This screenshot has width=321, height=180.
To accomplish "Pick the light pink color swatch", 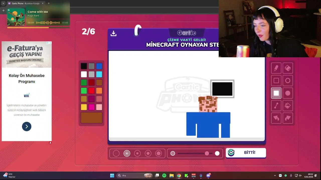I will (x=99, y=107).
